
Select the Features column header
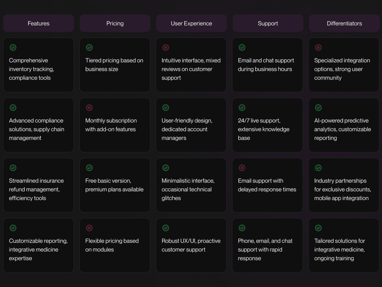[x=39, y=23]
